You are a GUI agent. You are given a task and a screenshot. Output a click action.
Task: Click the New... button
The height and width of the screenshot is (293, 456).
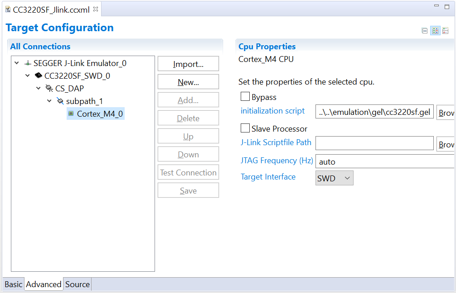[188, 82]
